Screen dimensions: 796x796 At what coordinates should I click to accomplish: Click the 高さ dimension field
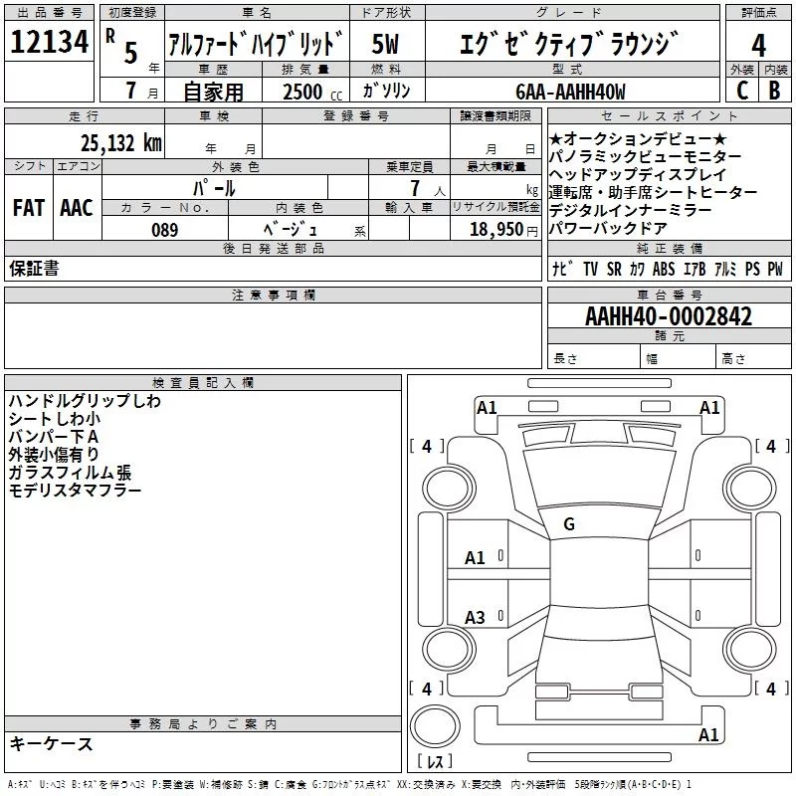tap(753, 358)
